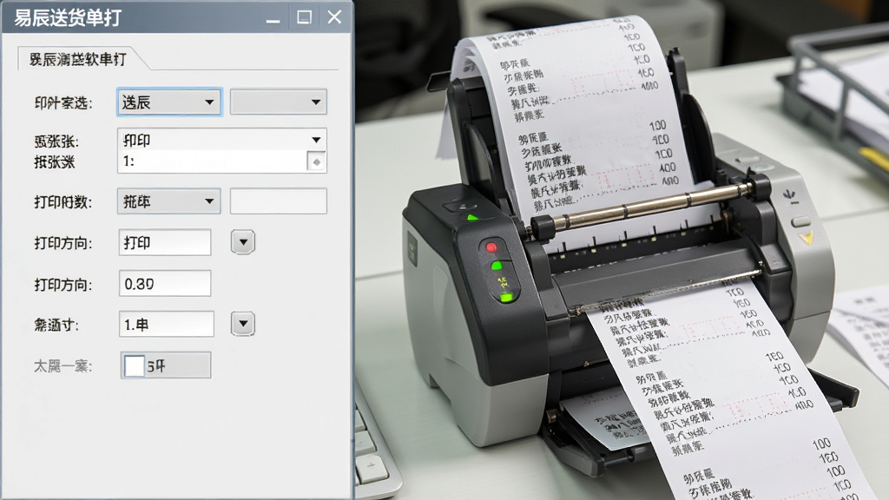Click the empty field beside 抿㭉 dropdown
Screen dimensions: 889x500
click(x=279, y=201)
